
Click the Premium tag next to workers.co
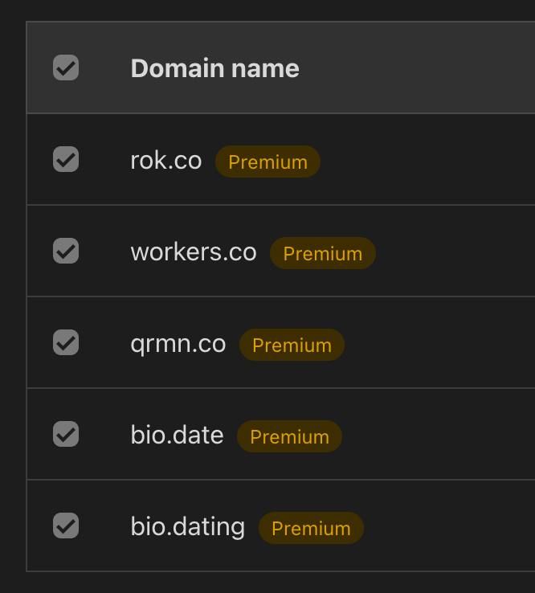pos(322,253)
